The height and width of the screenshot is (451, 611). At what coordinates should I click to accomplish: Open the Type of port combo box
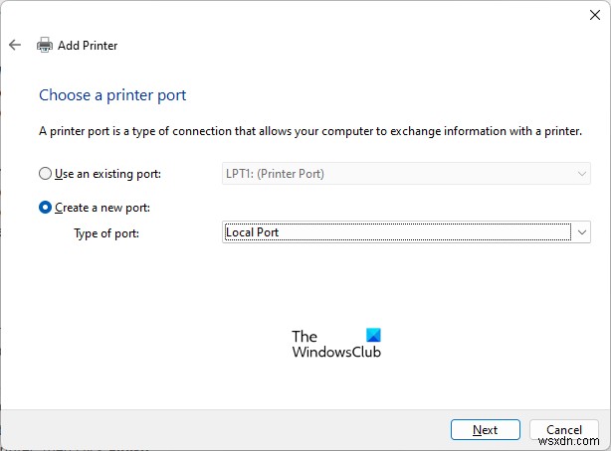[x=406, y=232]
